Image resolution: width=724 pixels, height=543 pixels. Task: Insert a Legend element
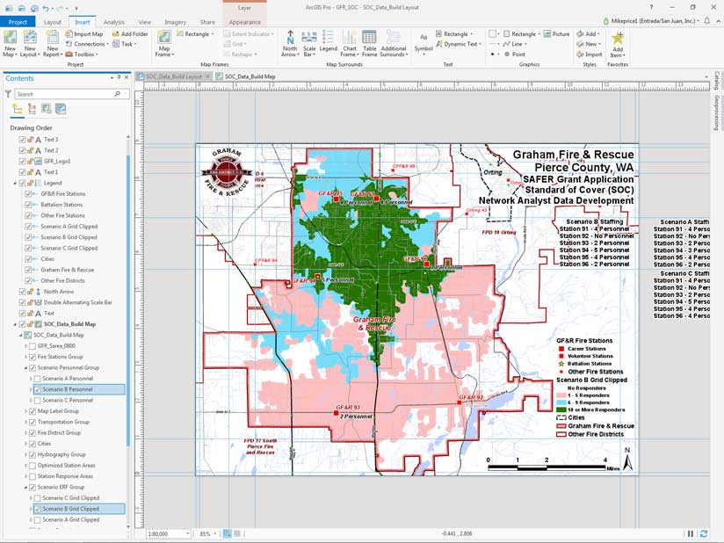(x=329, y=41)
